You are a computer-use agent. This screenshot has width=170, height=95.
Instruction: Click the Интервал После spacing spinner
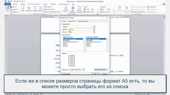113,12
